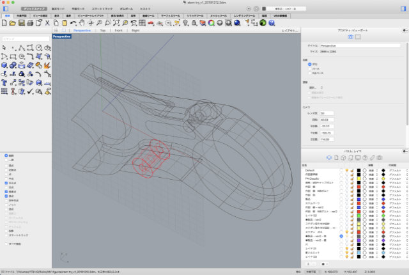This screenshot has height=275, width=409.
Task: Open the Layers panel icon
Action: point(328,157)
